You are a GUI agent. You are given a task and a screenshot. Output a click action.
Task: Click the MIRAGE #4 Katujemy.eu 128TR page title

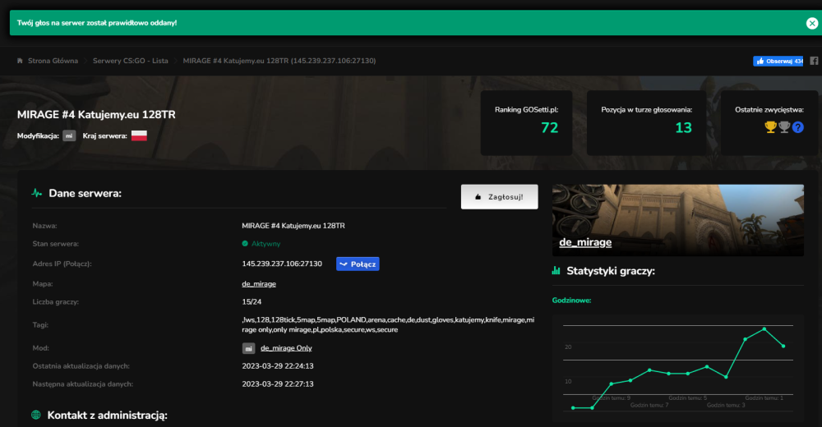[96, 114]
